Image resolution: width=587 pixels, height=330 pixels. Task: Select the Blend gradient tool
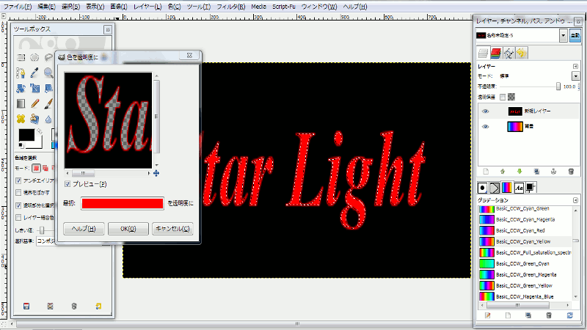(21, 103)
